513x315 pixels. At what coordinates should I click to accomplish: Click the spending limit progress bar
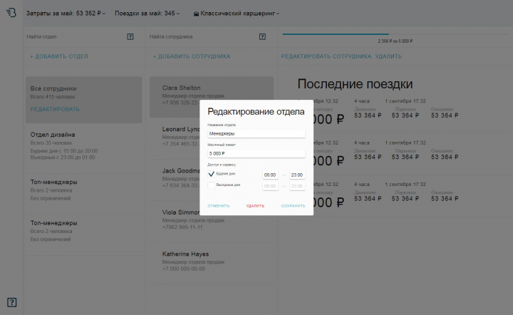click(x=395, y=34)
